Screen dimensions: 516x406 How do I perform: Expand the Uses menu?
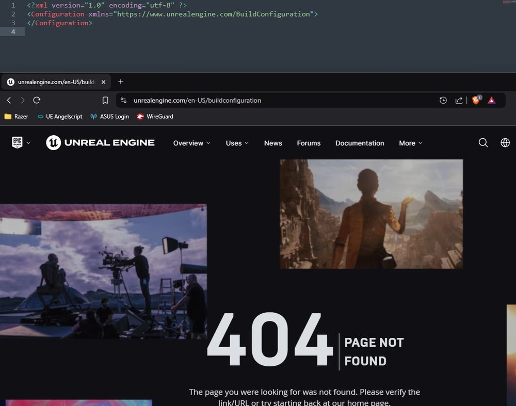[x=237, y=143]
